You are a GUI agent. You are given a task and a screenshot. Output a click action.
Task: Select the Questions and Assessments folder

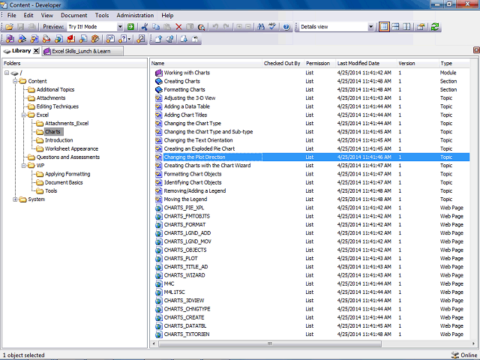coord(68,157)
